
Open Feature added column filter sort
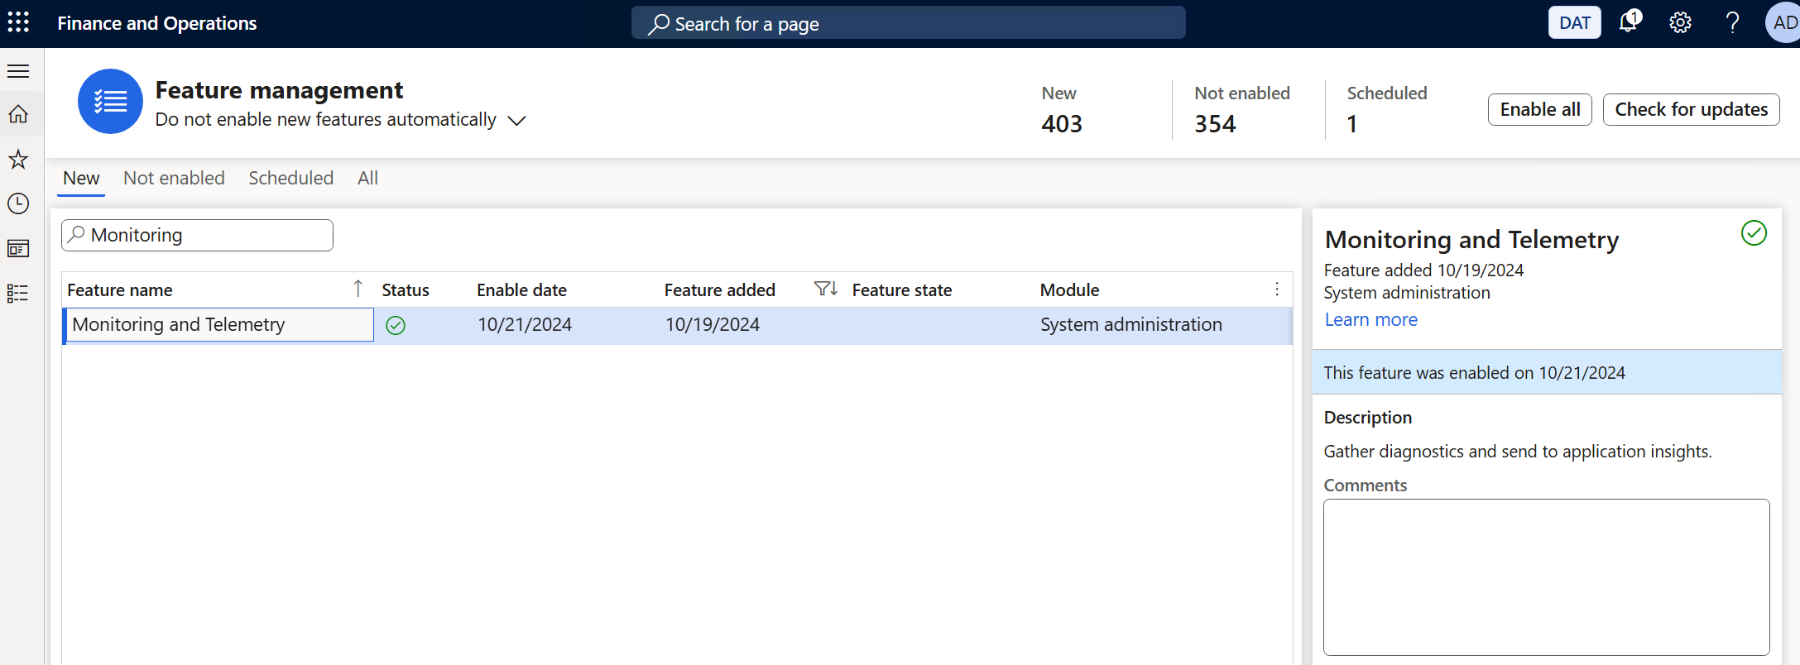[825, 289]
